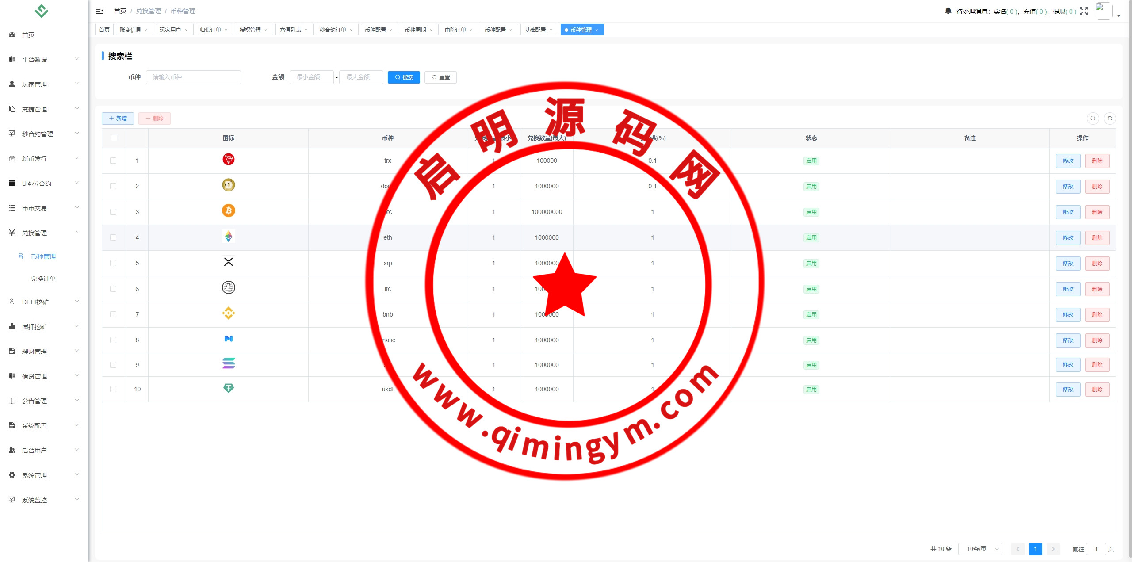Click the notification bell icon

point(948,11)
